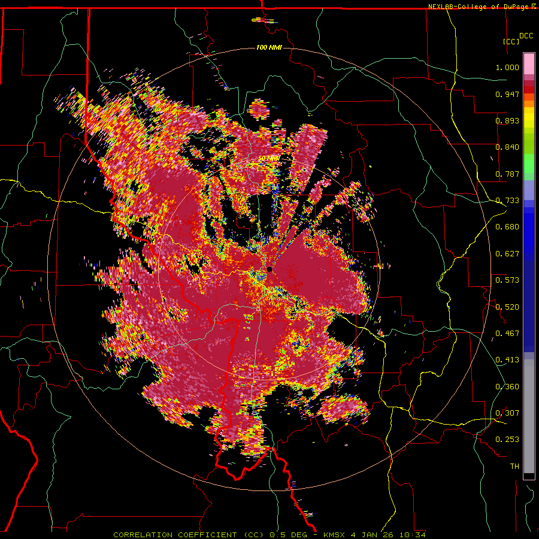Image resolution: width=539 pixels, height=539 pixels.
Task: Click the gray segment of the color bar
Action: pyautogui.click(x=529, y=416)
